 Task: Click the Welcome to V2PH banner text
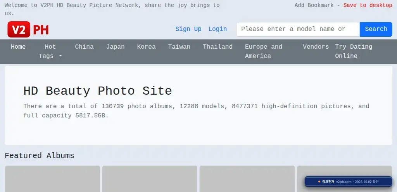[112, 9]
